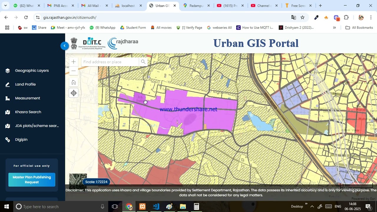Click the search magnifier beside the address box
This screenshot has width=377, height=212.
pos(143,62)
